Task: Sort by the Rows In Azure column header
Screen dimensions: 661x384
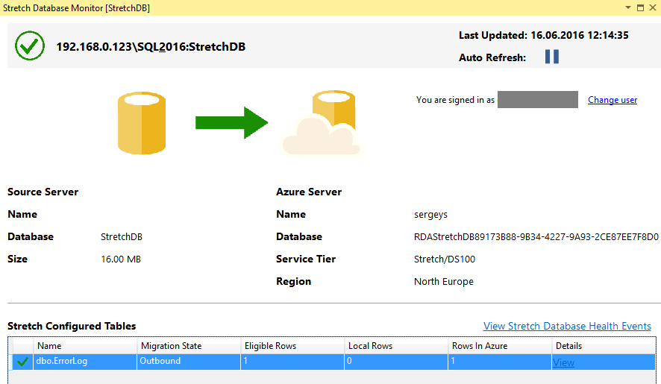Action: (500, 346)
